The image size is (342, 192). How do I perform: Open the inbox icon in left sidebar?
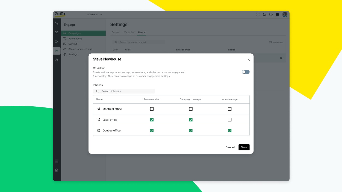pyautogui.click(x=57, y=32)
